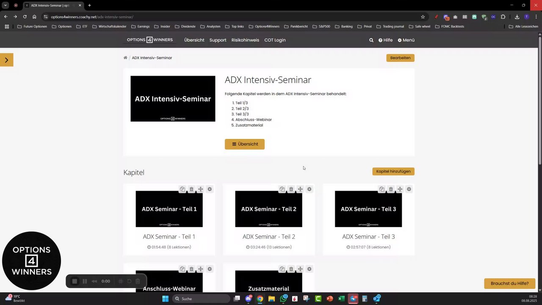This screenshot has height=305, width=542.
Task: Click the yellow Übersicht button
Action: pos(245,144)
